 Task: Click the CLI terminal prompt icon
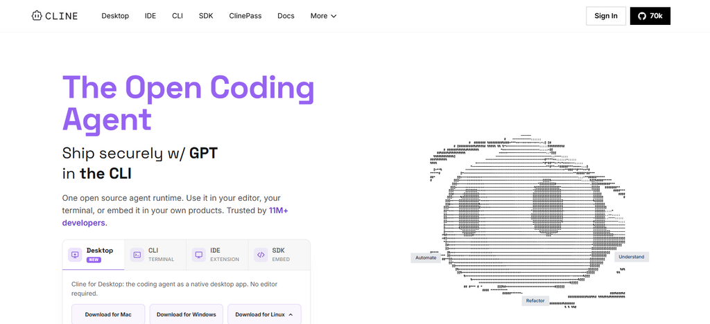(137, 254)
